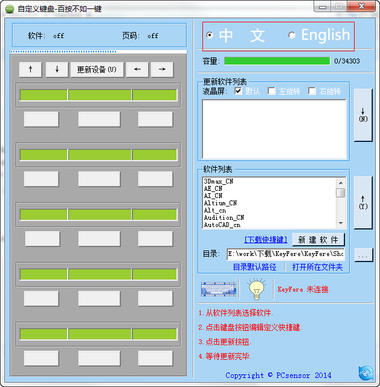Select AI_CN in software list
380x387 pixels.
pos(213,196)
